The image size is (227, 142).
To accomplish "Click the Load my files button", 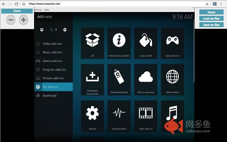I will coord(211,18).
